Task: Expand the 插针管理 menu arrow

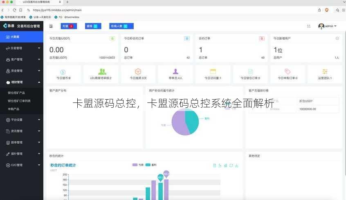Action: coord(39,154)
